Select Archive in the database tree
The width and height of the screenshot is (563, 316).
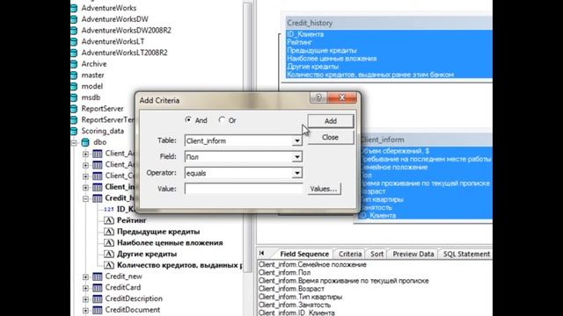tap(94, 64)
